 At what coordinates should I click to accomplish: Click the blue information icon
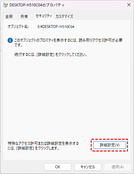(10, 40)
